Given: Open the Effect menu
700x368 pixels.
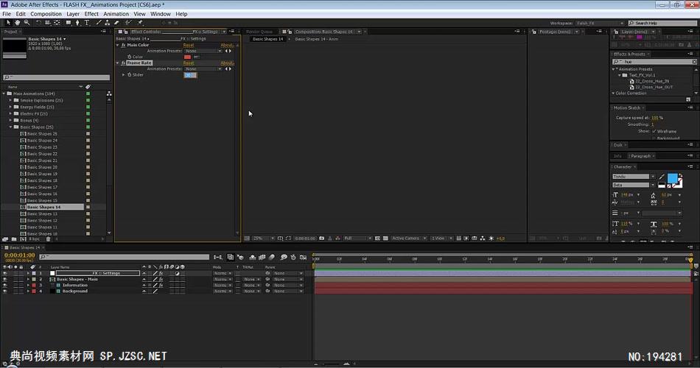Looking at the screenshot, I should [91, 14].
